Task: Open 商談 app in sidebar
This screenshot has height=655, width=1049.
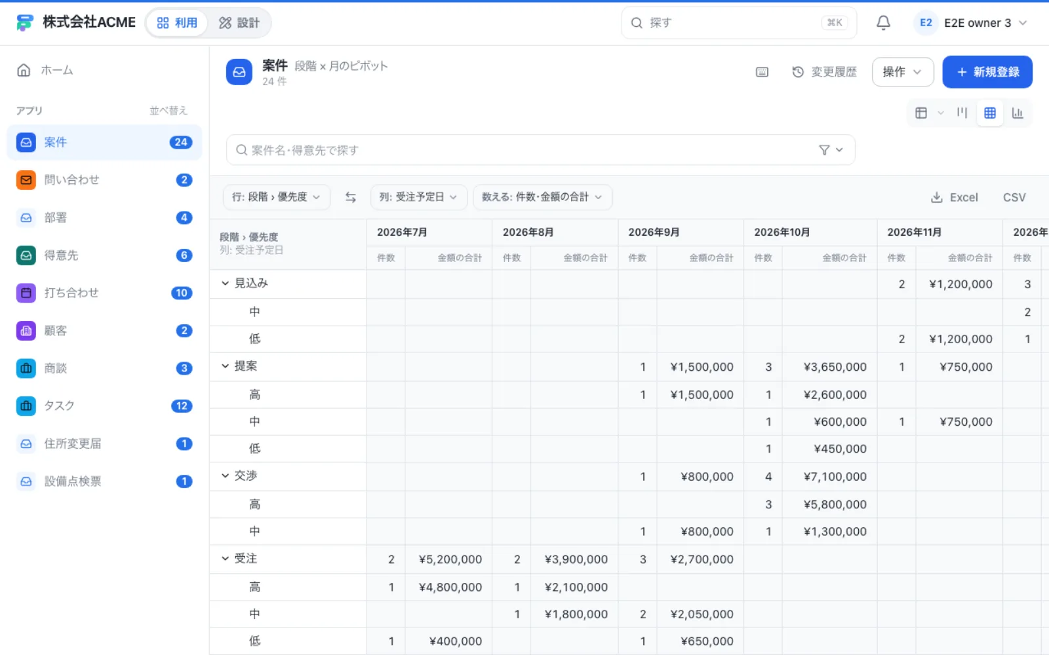Action: pos(104,368)
